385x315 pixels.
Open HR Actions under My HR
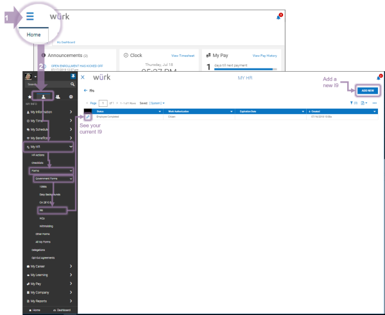[38, 155]
